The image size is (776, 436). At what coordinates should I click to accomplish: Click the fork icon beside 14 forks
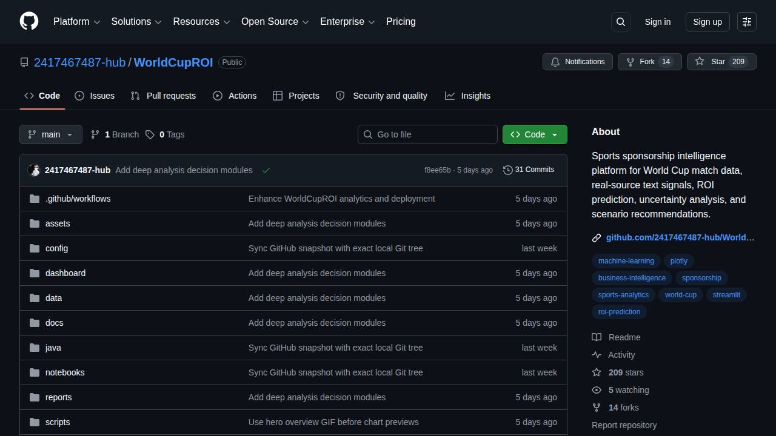[x=597, y=408]
